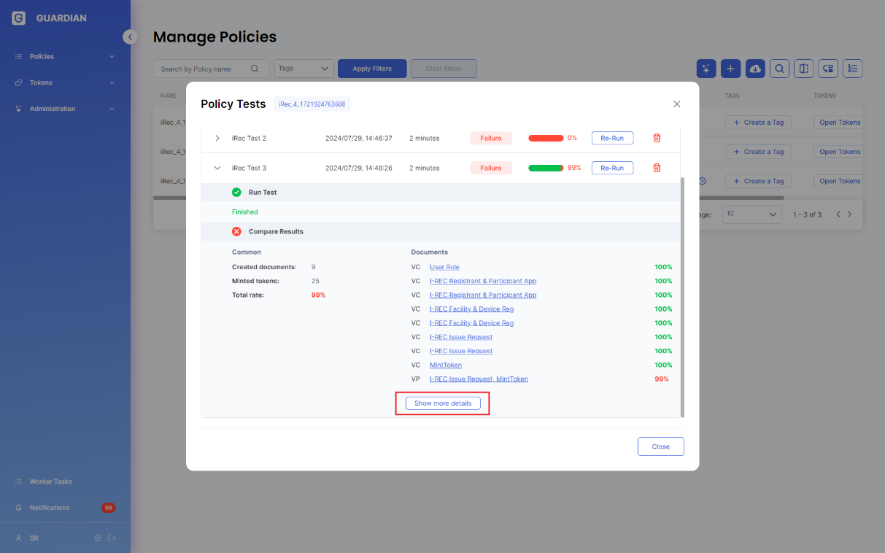Expand the iRec Test 2 row
The image size is (885, 553).
click(217, 138)
